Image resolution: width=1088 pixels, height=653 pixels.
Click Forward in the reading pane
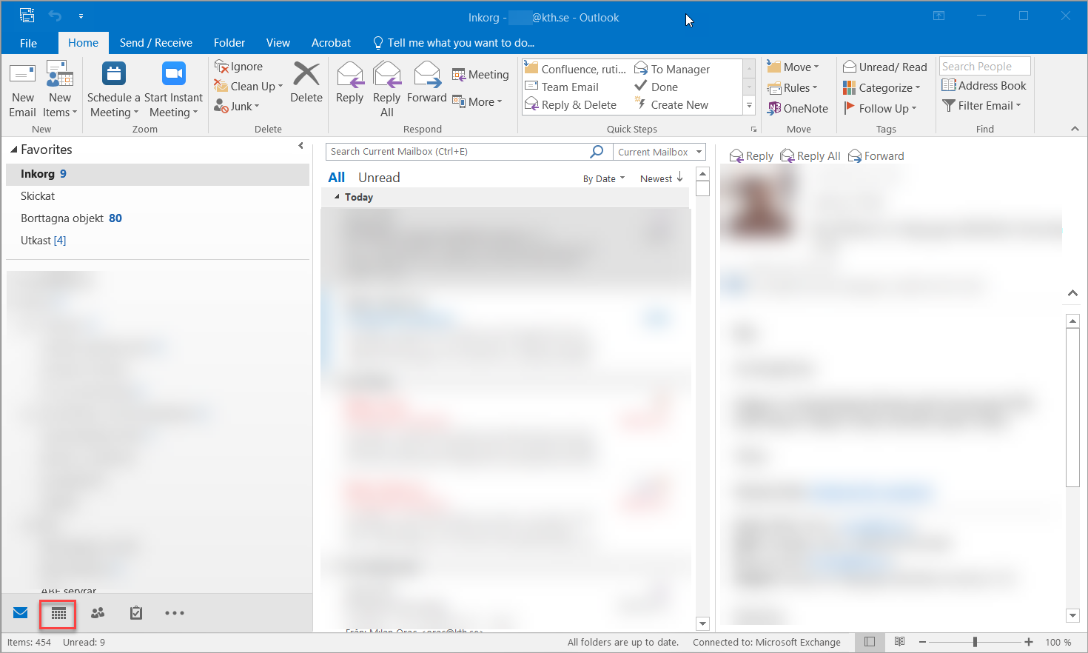click(876, 156)
